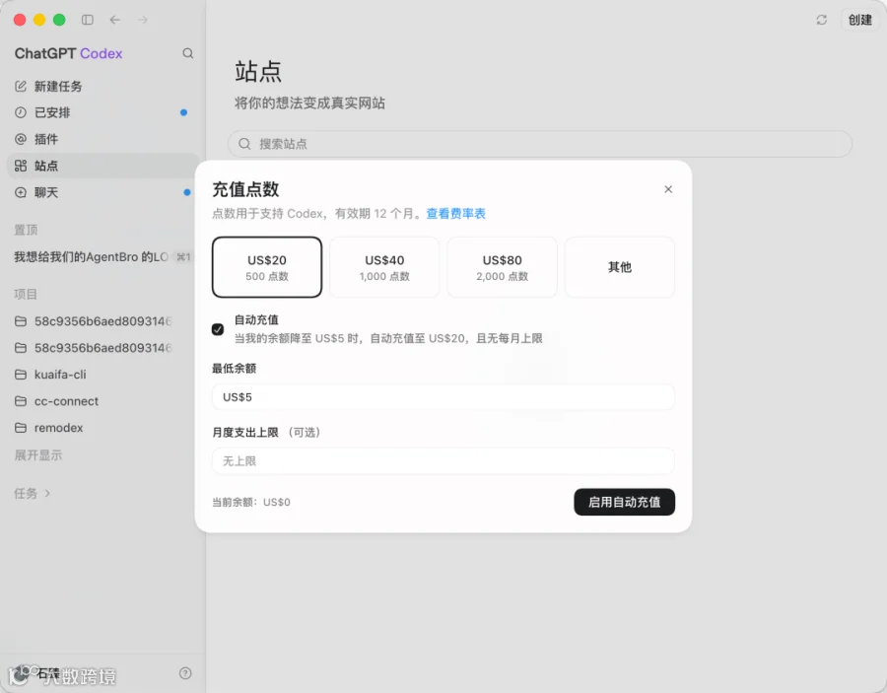887x693 pixels.
Task: Click the cc-connect folder icon
Action: [21, 401]
